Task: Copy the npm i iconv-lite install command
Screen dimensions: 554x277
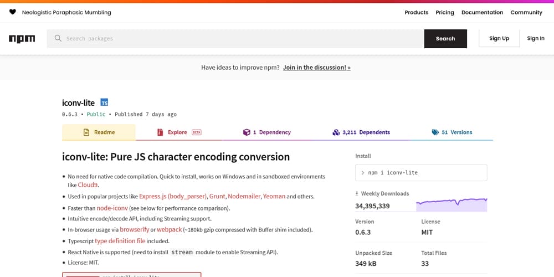Action: pos(421,173)
